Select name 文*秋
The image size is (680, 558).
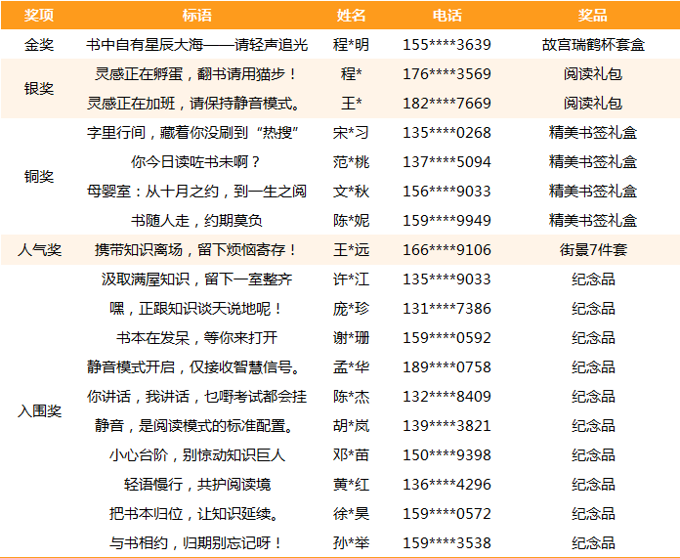coord(351,191)
